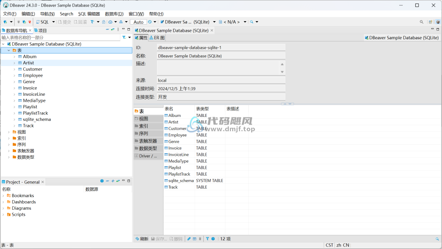Image resolution: width=442 pixels, height=249 pixels.
Task: Open the SQL button dropdown arrow
Action: click(53, 22)
